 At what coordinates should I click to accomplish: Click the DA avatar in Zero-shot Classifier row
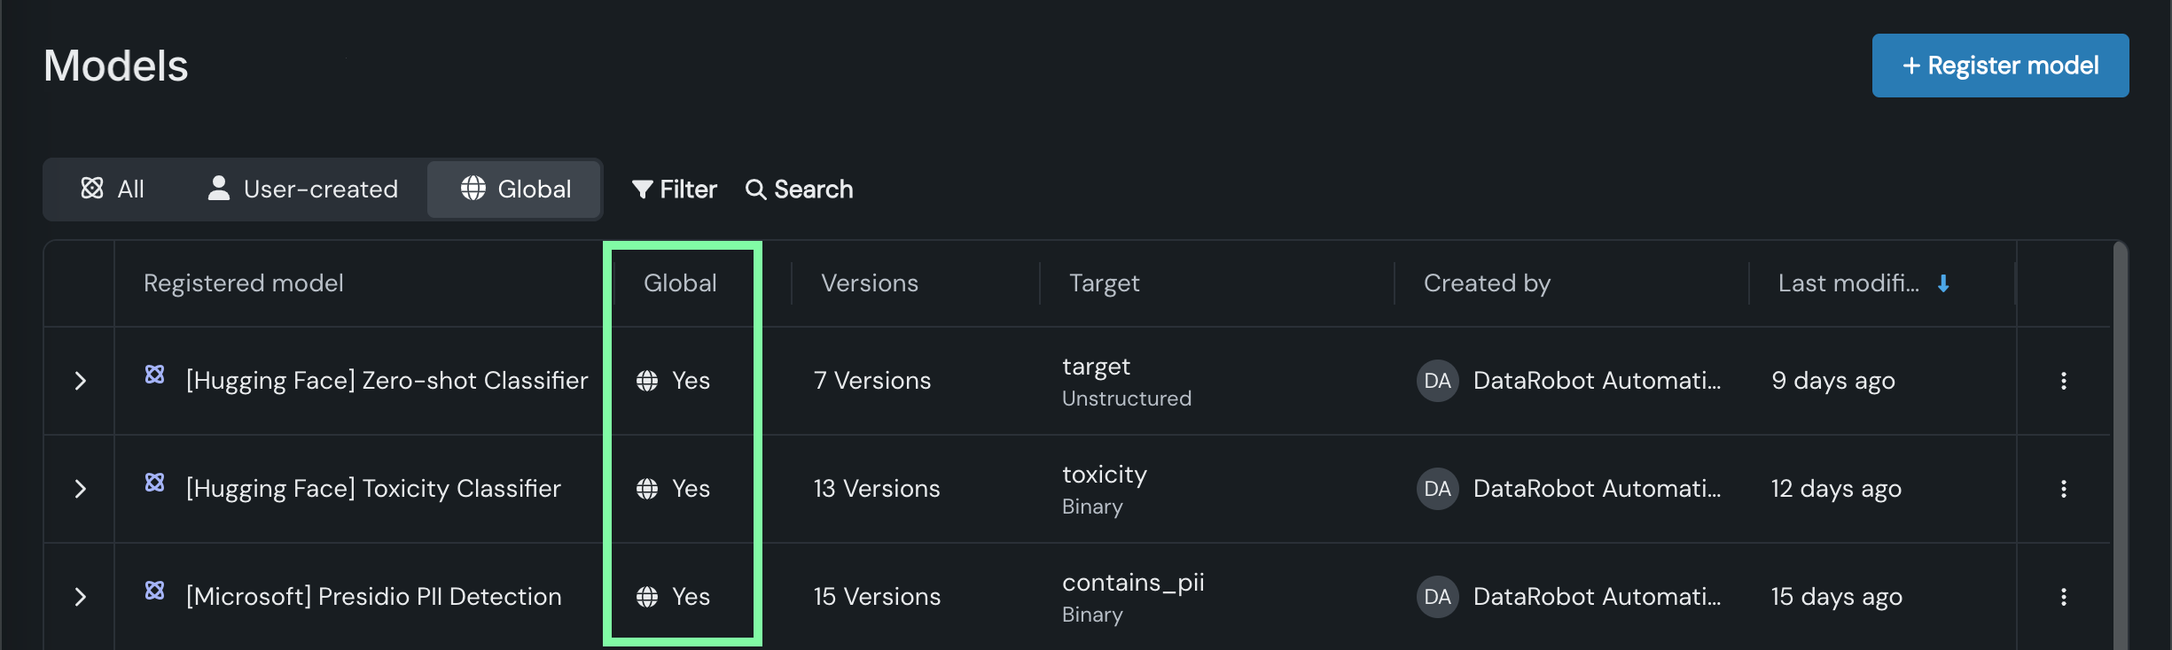click(x=1437, y=381)
